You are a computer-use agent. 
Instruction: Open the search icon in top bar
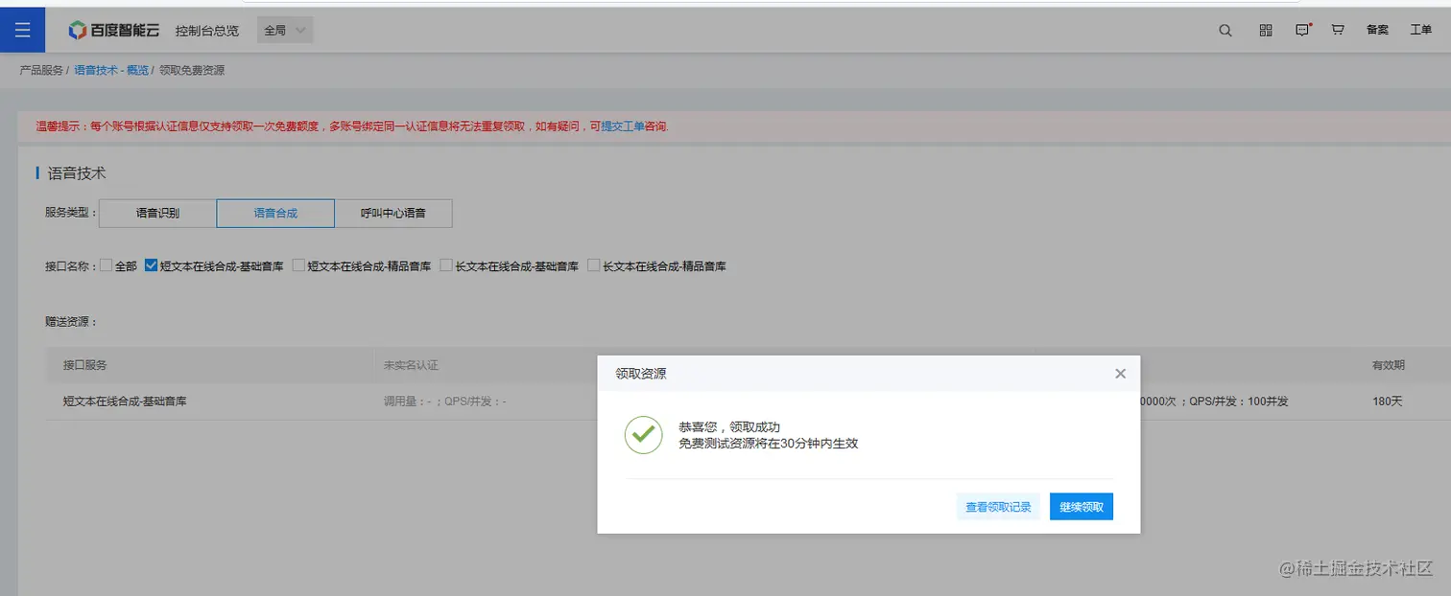click(x=1225, y=30)
